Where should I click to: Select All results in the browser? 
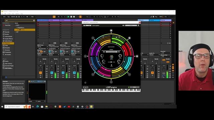click(x=8, y=54)
